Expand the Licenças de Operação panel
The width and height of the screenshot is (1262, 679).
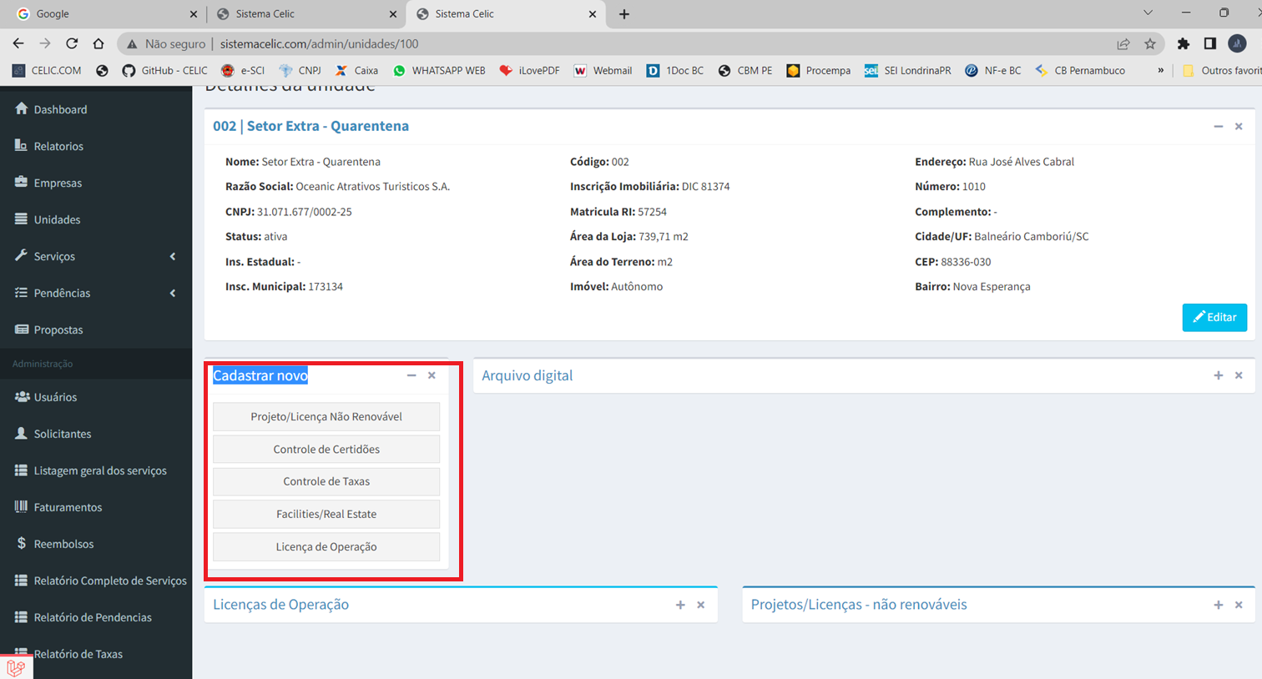coord(680,605)
